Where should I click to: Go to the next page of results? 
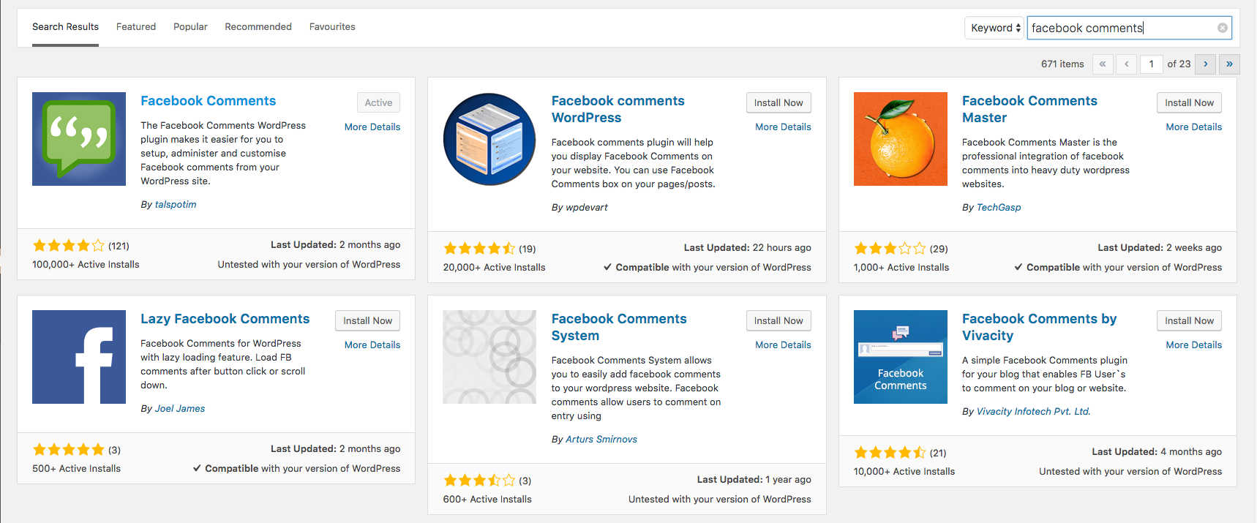coord(1206,64)
